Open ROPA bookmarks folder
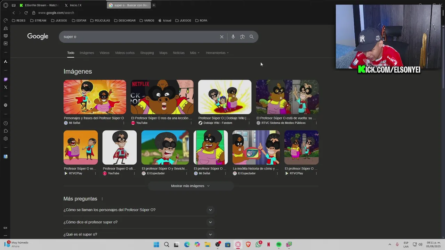445x250 pixels. (x=201, y=20)
